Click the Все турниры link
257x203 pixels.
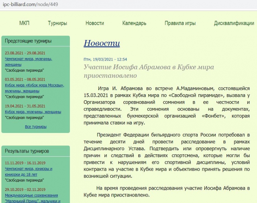point(35,126)
